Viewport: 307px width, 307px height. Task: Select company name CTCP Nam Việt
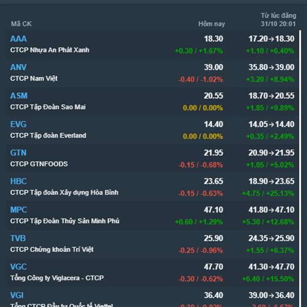click(x=34, y=78)
